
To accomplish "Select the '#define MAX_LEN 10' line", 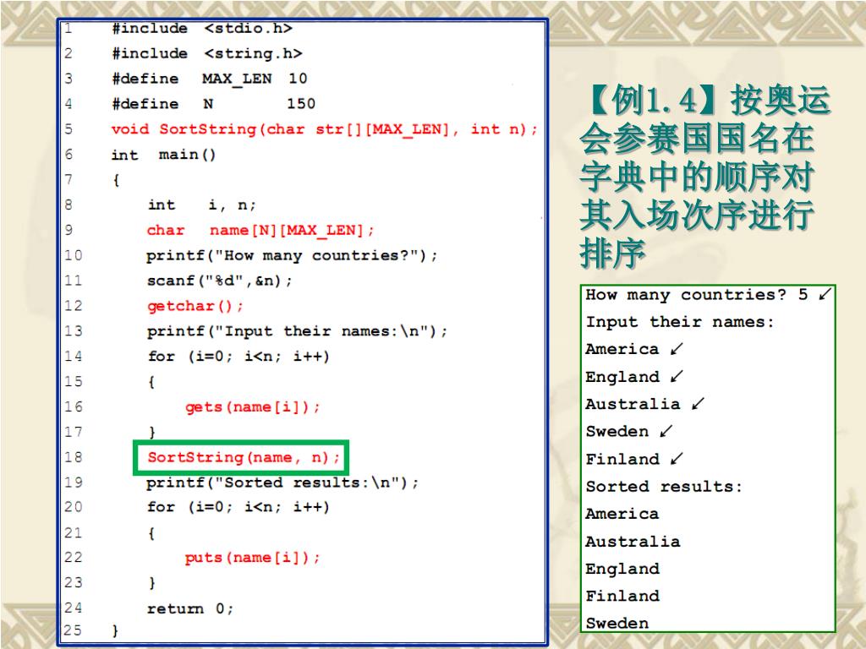I will [x=210, y=79].
